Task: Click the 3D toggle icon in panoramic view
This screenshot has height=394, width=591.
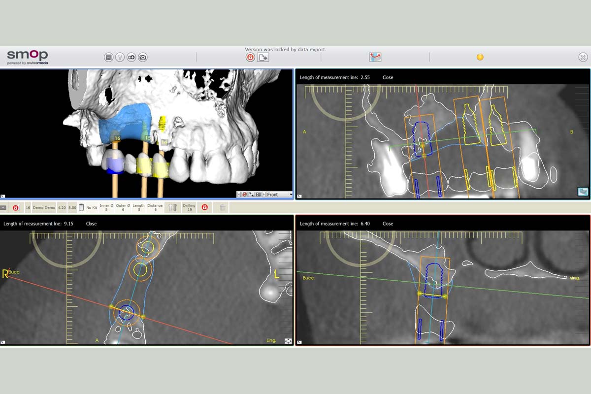Action: (583, 192)
